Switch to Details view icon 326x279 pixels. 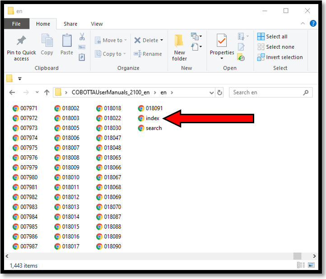[x=301, y=265]
